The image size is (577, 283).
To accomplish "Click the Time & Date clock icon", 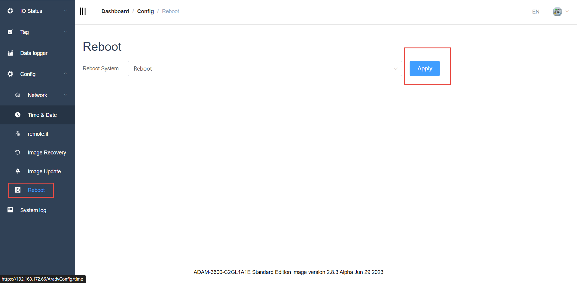I will 18,115.
